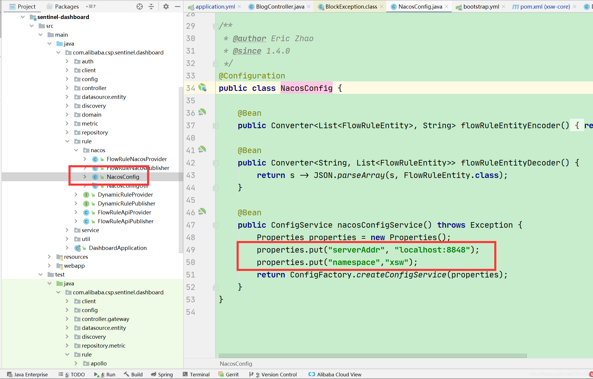The height and width of the screenshot is (379, 593).
Task: Toggle fold marker on line 42 method
Action: coord(216,163)
